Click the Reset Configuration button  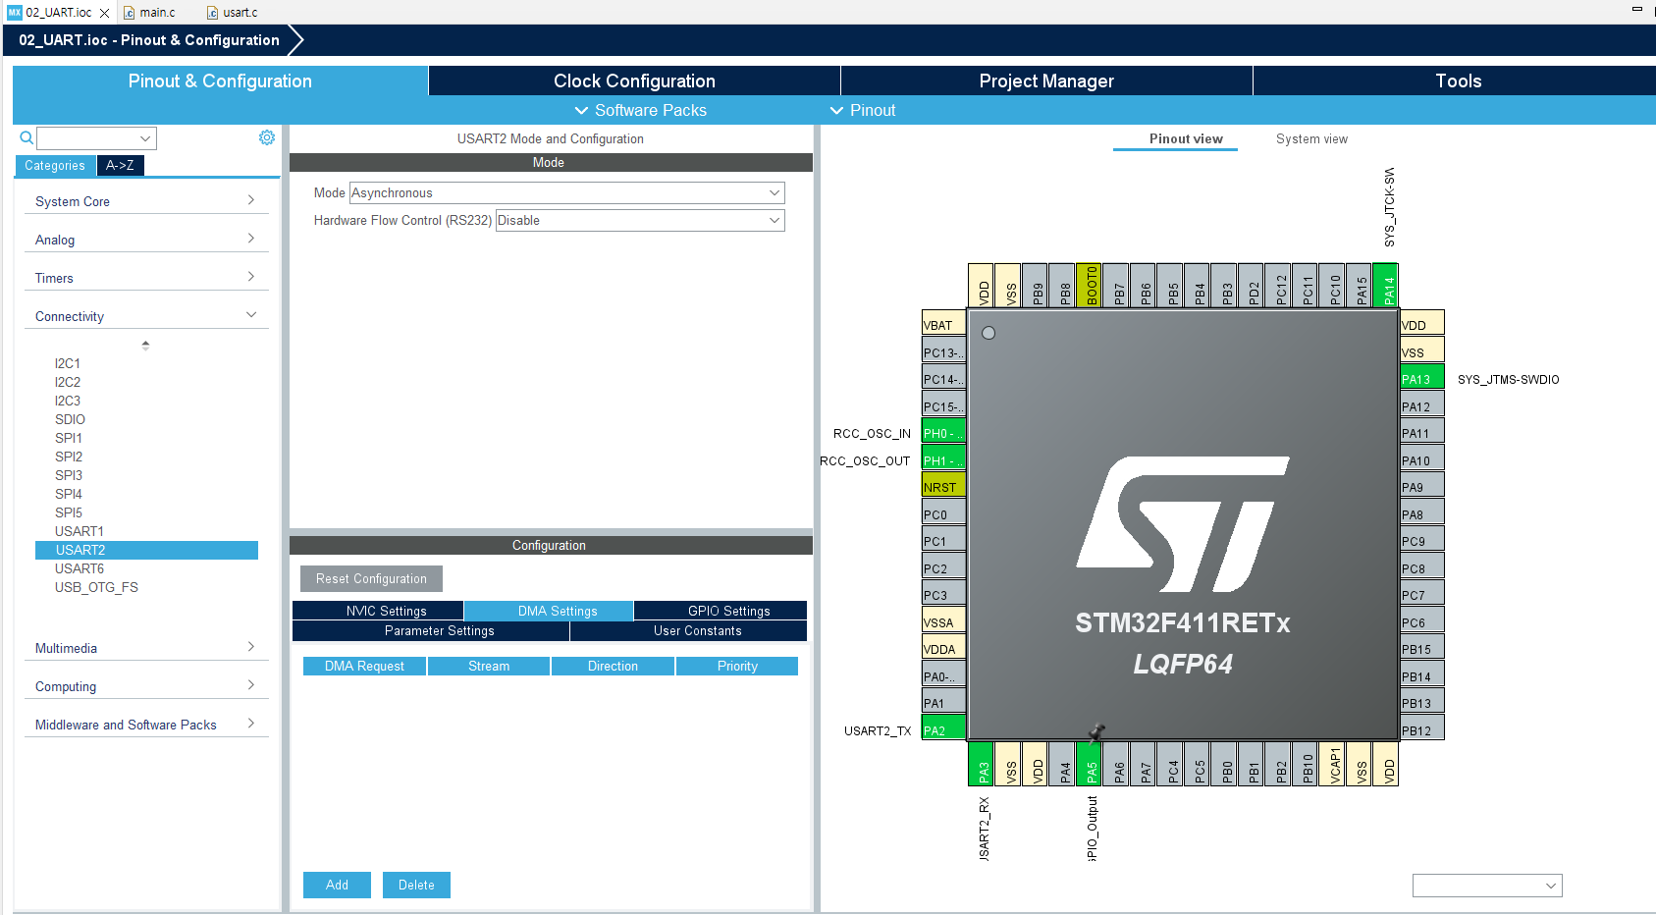pyautogui.click(x=371, y=578)
